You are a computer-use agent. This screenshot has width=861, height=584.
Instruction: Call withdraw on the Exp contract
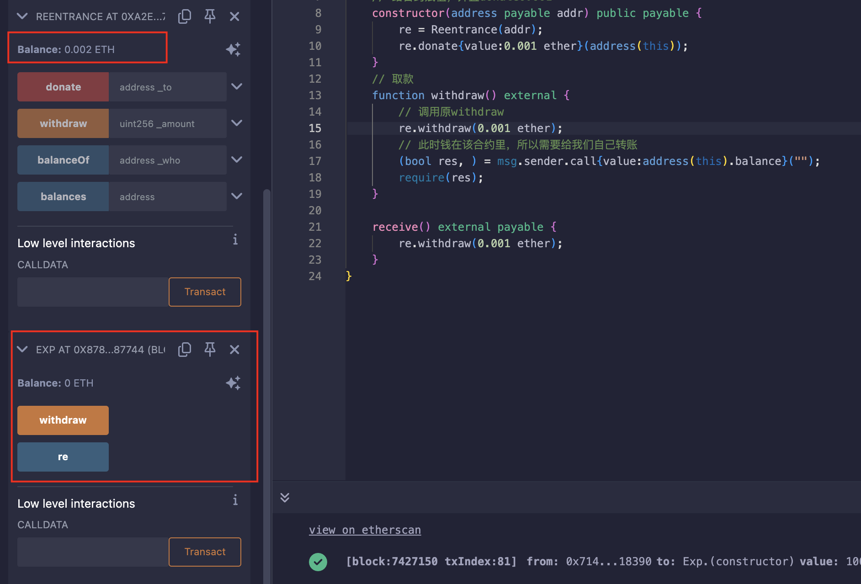coord(63,420)
